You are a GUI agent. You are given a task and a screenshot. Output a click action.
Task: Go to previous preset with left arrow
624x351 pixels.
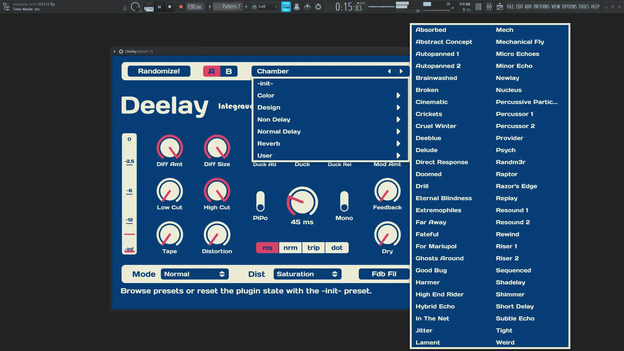pos(389,71)
